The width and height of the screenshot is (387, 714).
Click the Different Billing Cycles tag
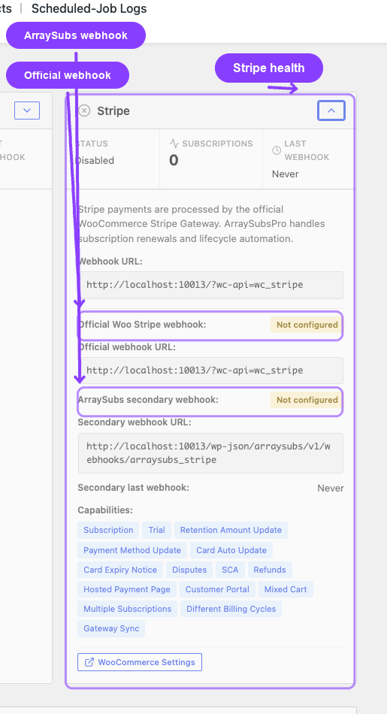231,609
